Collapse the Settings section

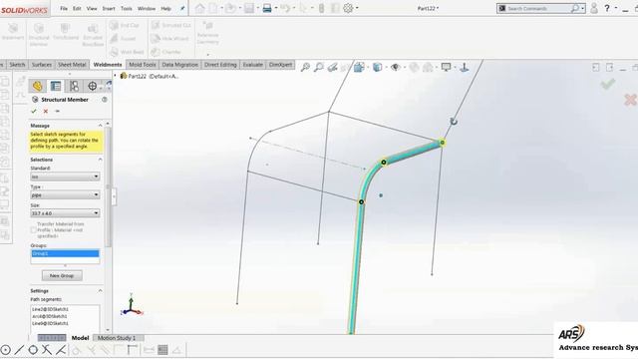tap(100, 290)
